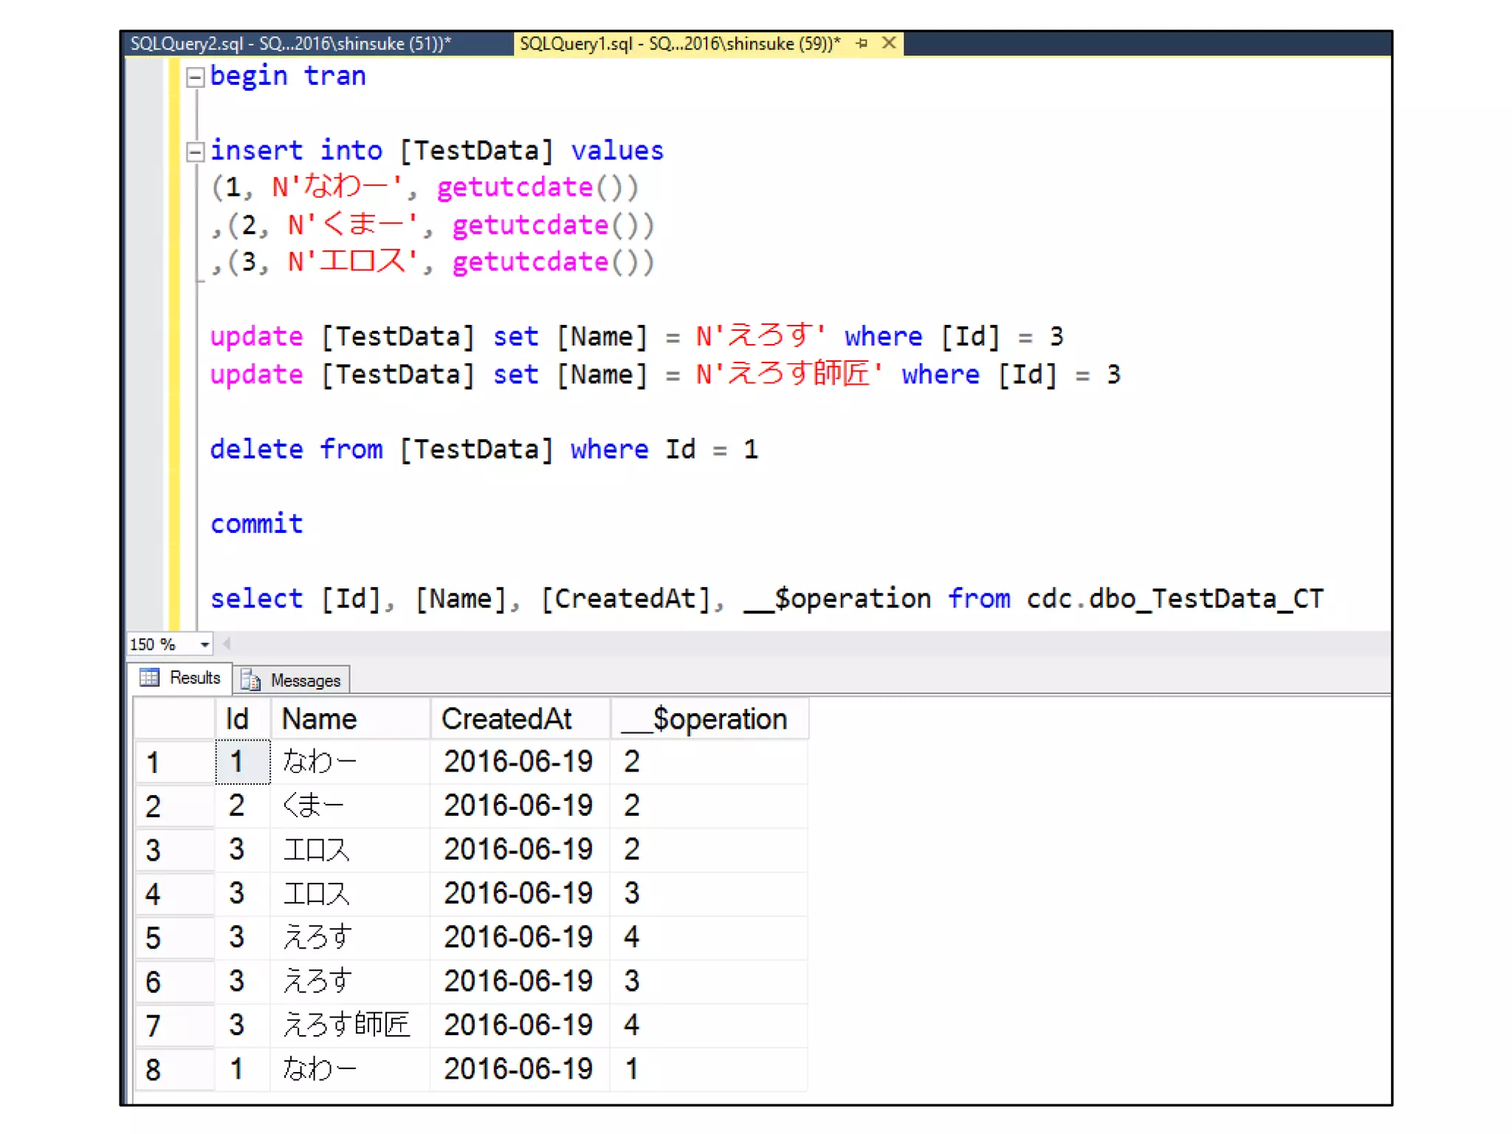Collapse the insert into statement block

point(195,152)
